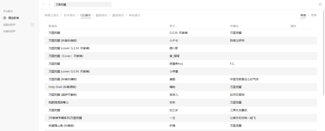
Task: Click the search field containing 万国觉醒
Action: point(82,5)
